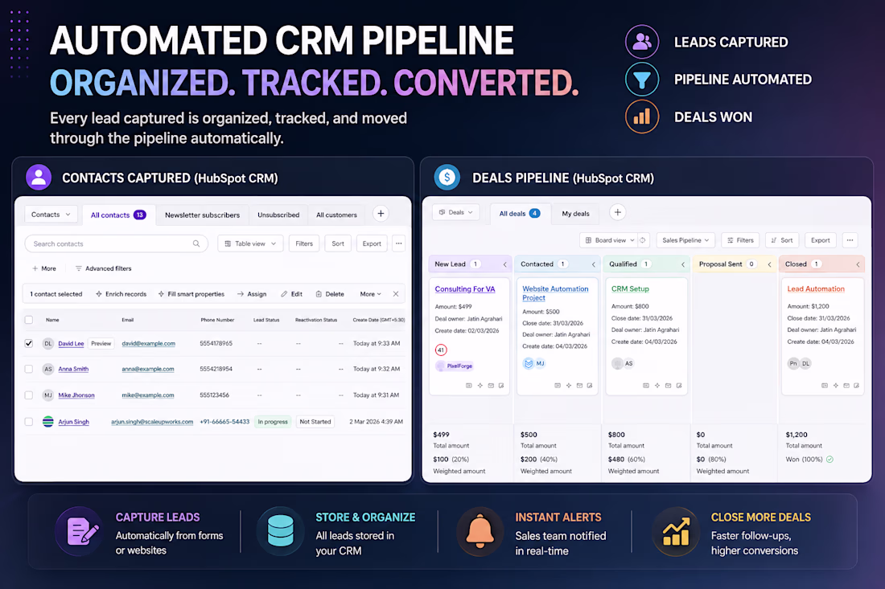Screen dimensions: 885x589
Task: Click the Instant Alerts bell icon
Action: point(480,531)
